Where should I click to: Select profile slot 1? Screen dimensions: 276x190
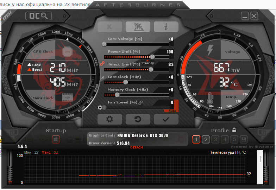coord(196,139)
